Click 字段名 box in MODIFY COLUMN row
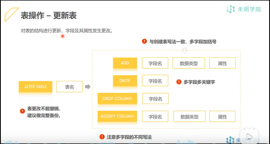Image resolution: width=270 pixels, height=144 pixels. click(155, 116)
